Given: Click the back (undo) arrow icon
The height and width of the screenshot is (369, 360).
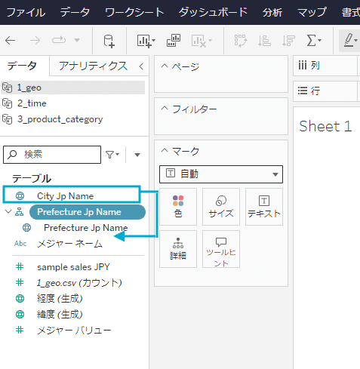Looking at the screenshot, I should [x=11, y=40].
